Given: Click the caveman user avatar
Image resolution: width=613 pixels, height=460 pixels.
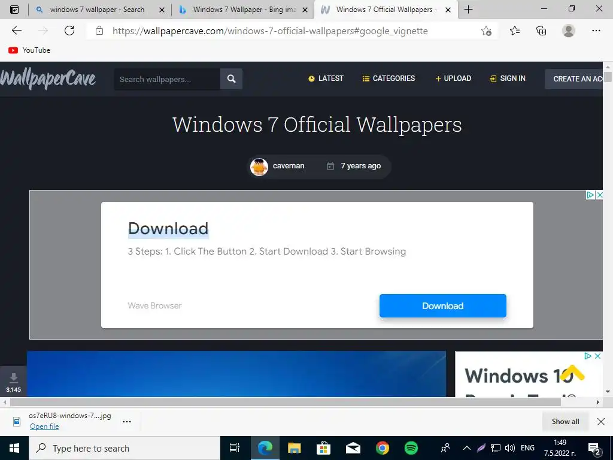Looking at the screenshot, I should point(259,167).
